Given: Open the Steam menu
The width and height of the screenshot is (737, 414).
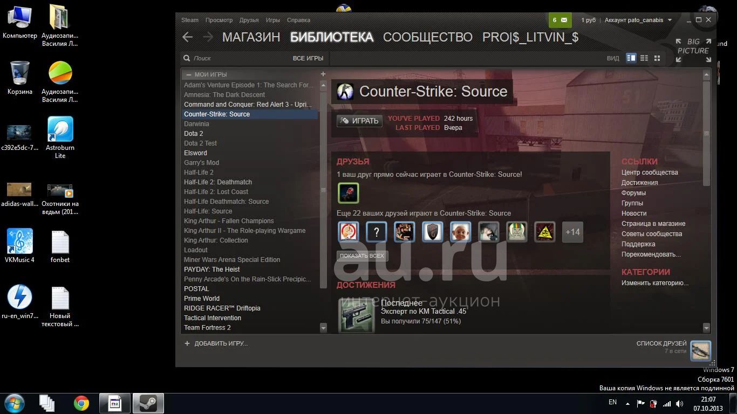Looking at the screenshot, I should click(190, 20).
